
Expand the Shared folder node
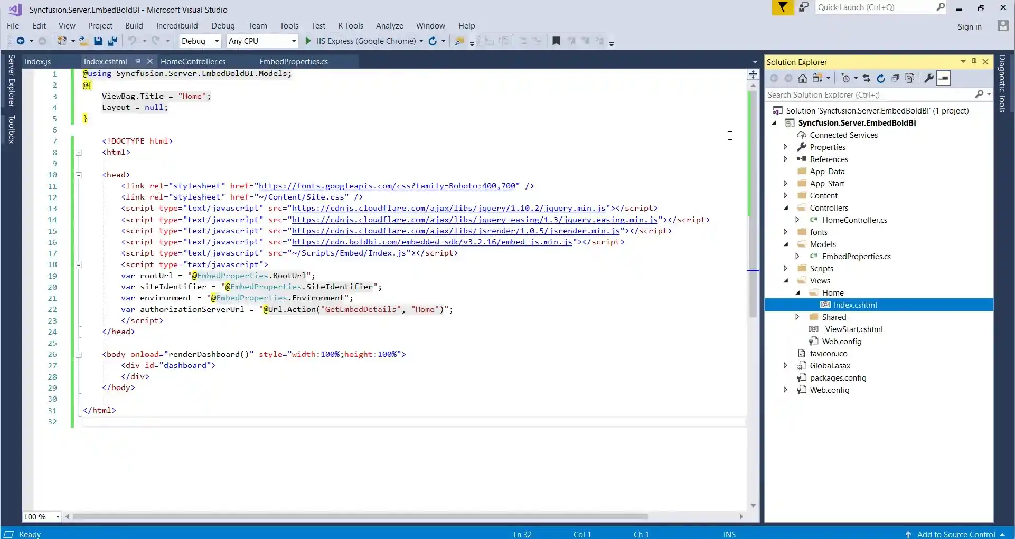click(797, 317)
